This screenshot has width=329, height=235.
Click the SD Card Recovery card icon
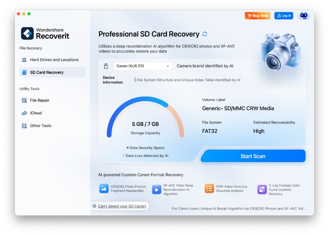tap(24, 72)
